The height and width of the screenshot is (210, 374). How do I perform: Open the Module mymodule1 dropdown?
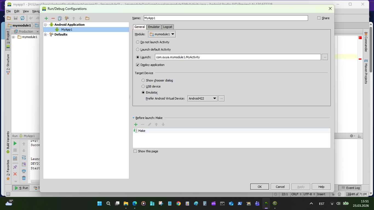coord(162,34)
